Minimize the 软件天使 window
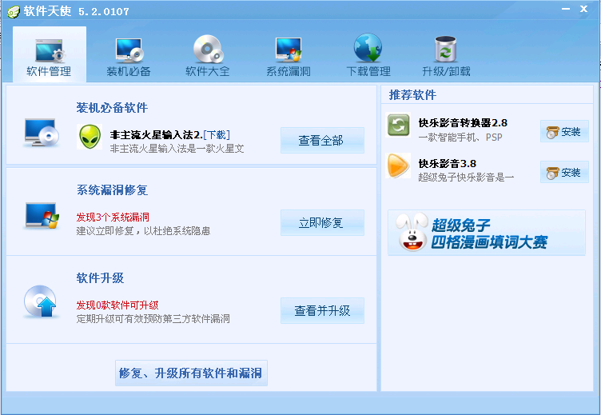The image size is (601, 415). (566, 10)
